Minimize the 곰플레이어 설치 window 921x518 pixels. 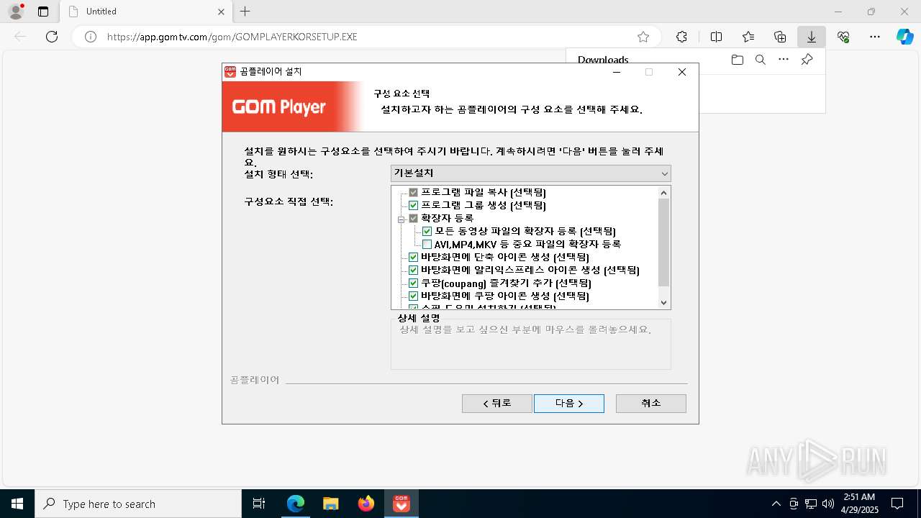pyautogui.click(x=617, y=72)
